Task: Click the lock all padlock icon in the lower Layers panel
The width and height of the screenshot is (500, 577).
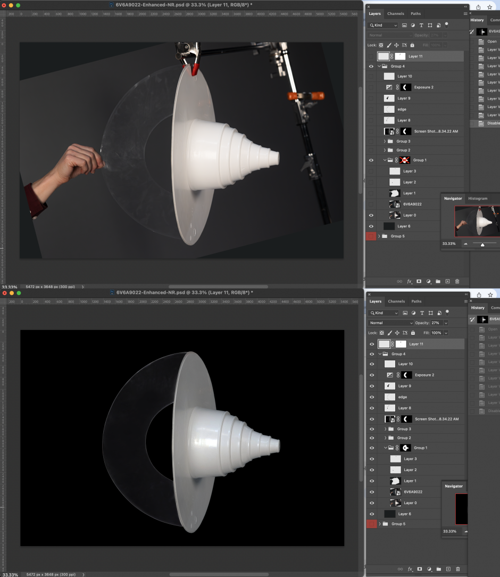Action: click(x=413, y=333)
